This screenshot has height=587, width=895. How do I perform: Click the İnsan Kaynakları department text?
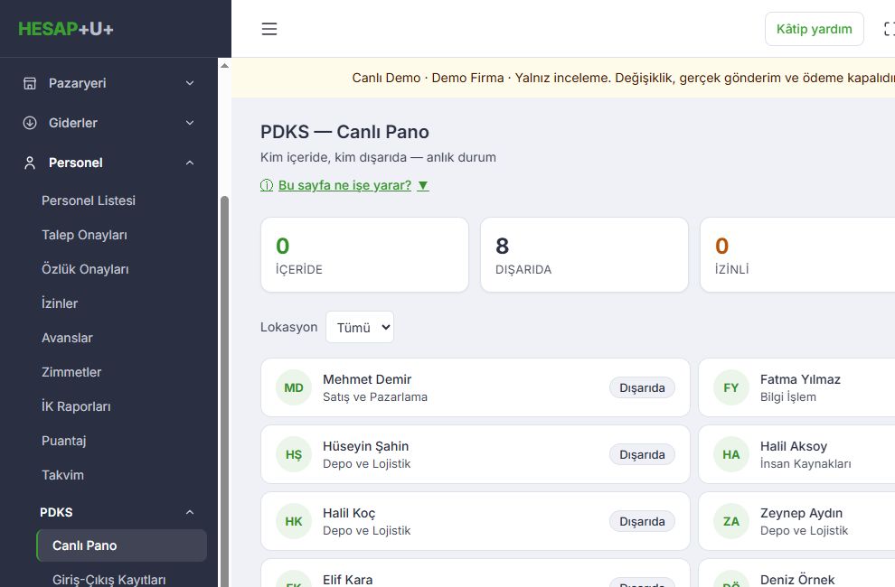pos(805,463)
